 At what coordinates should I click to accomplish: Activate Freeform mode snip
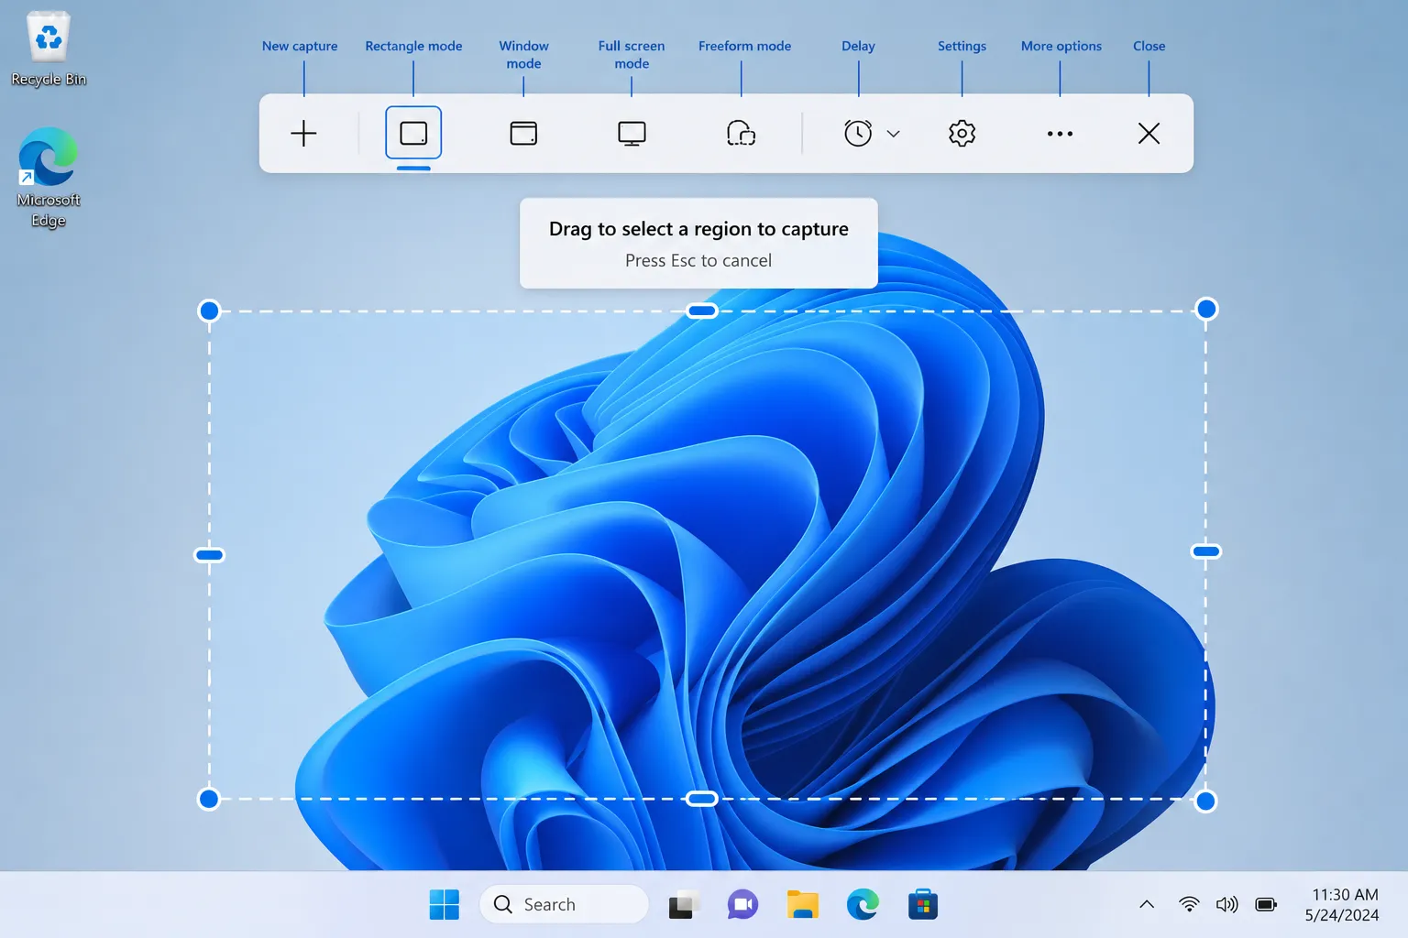(x=741, y=134)
